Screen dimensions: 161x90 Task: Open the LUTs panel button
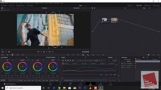(12, 5)
